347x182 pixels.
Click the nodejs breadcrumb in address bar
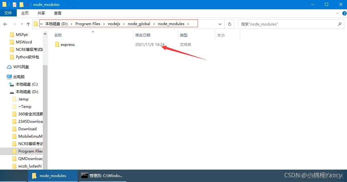[114, 24]
